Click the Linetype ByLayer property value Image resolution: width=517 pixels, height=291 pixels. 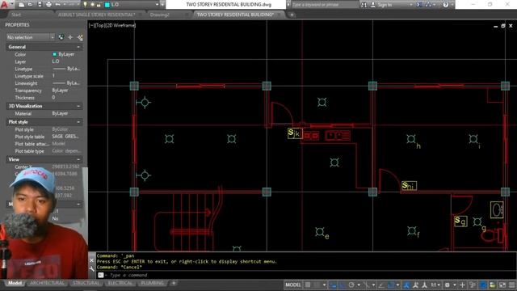pos(66,69)
